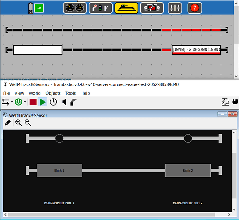Minimize the Welt4Track&Sensor board window
Image resolution: width=239 pixels, height=220 pixels.
click(x=222, y=114)
